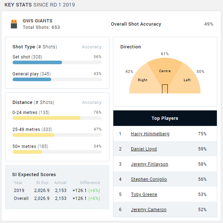223x223 pixels.
Task: Click the Top Players table header
Action: click(x=165, y=118)
